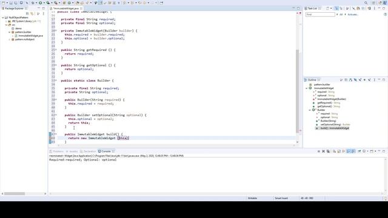This screenshot has width=388, height=218.
Task: Click the editor scroll-down arrow
Action: 298,142
